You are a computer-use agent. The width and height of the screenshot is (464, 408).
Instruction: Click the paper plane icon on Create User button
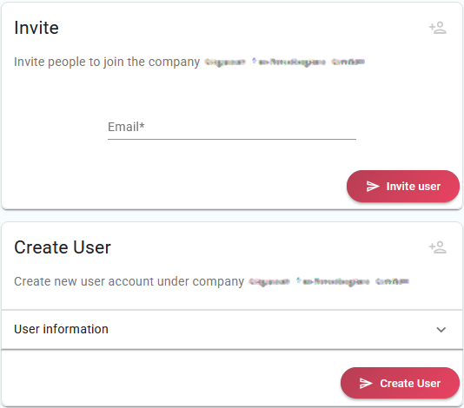tap(366, 383)
